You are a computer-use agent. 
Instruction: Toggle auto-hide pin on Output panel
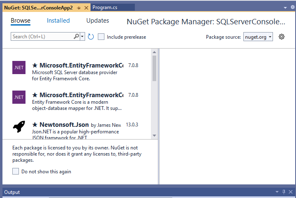point(284,192)
